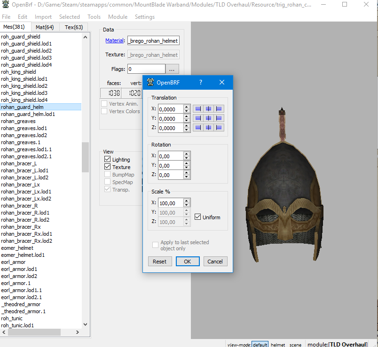This screenshot has width=378, height=347.
Task: Uncheck the Uniform scale checkbox
Action: tap(198, 217)
